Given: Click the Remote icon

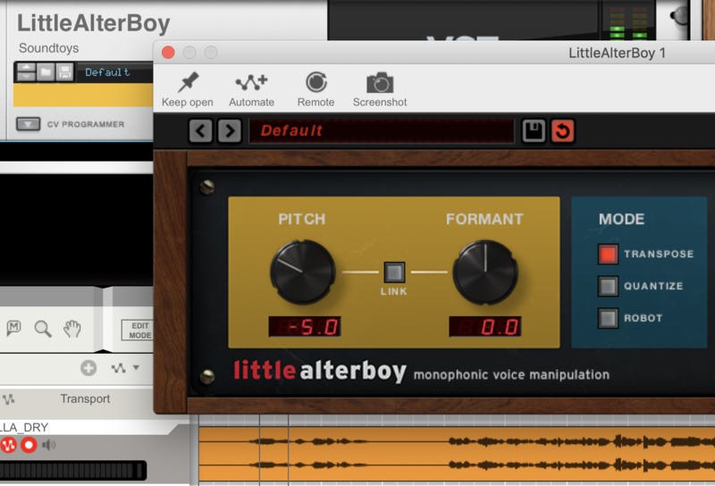Looking at the screenshot, I should (x=315, y=82).
